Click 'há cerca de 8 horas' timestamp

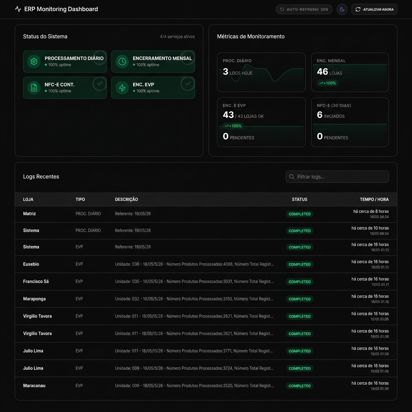pos(371,211)
